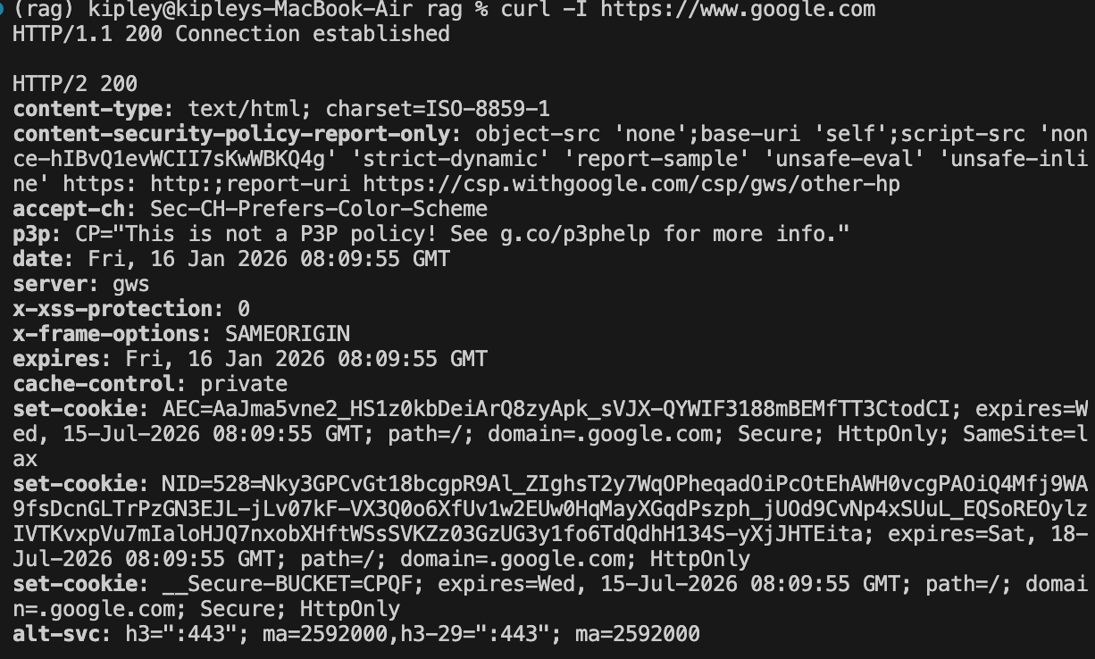Click the bold expires header label

click(x=55, y=359)
